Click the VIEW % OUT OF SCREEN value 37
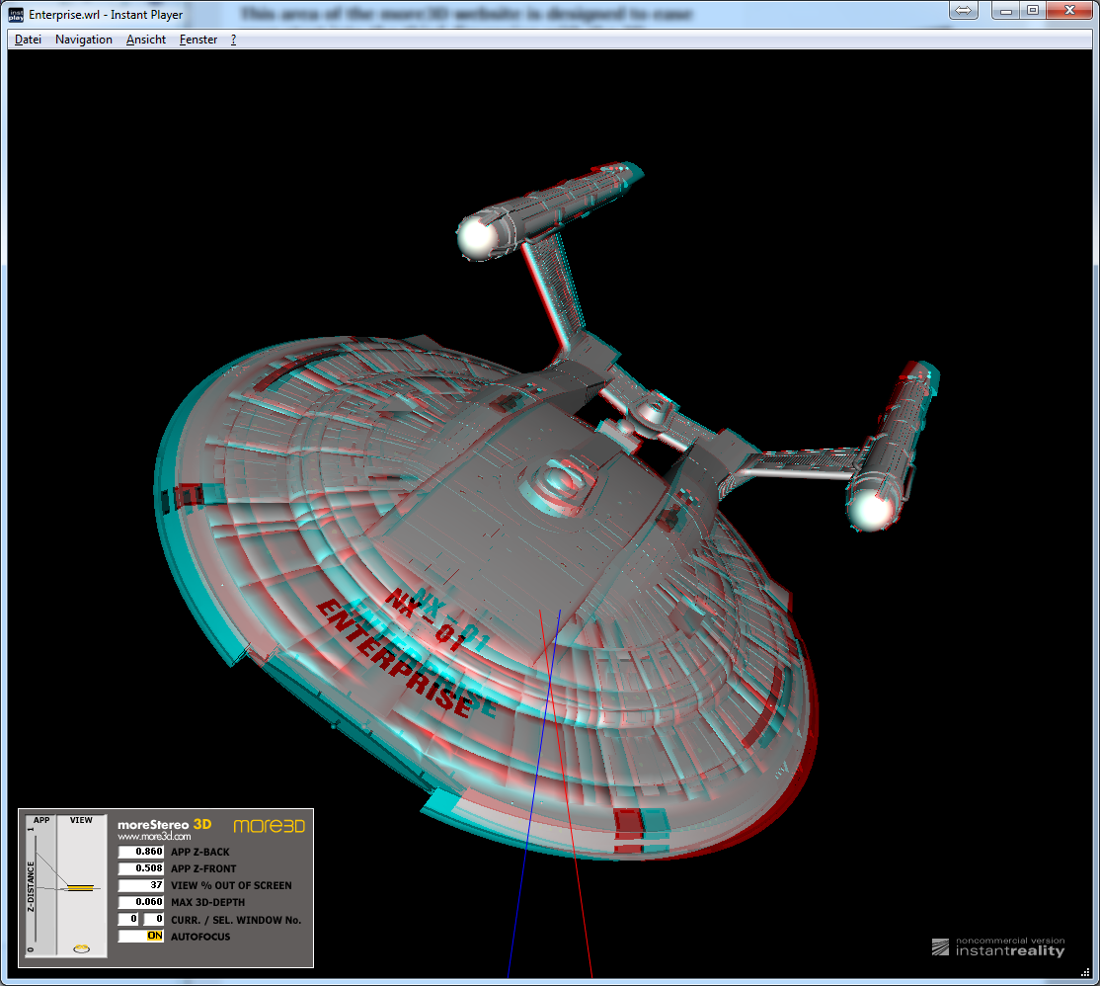 (x=141, y=885)
